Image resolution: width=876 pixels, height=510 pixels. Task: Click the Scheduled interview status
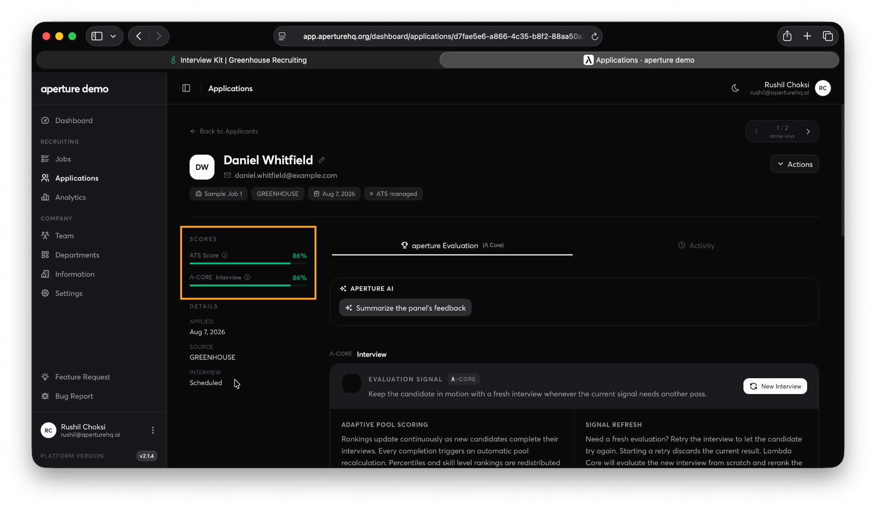(206, 383)
